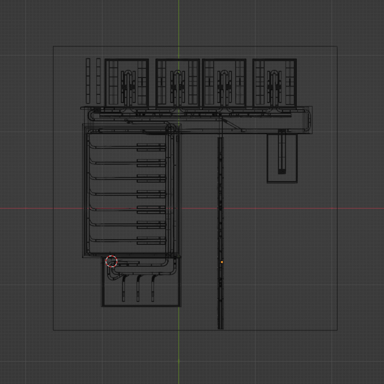Select the third top windowed module from left
The image size is (384, 384).
coord(224,83)
